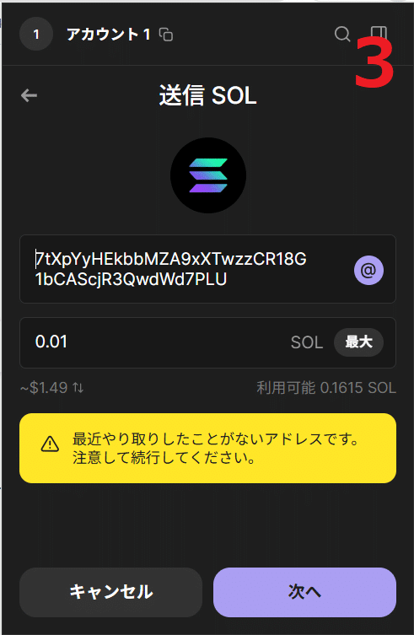
Task: Click the ~$1.49 converted value text
Action: pyautogui.click(x=44, y=388)
